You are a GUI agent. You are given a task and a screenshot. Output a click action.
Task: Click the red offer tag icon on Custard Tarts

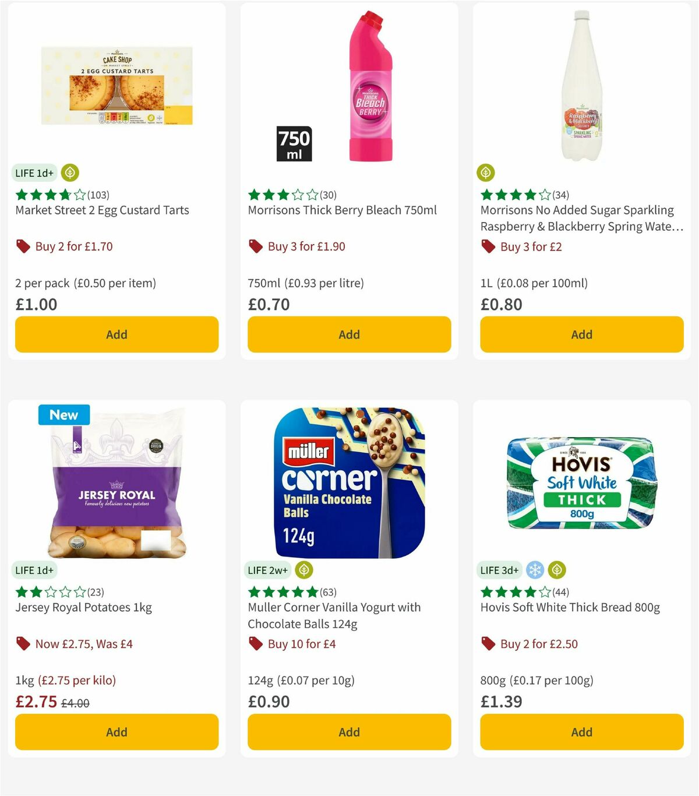(x=23, y=246)
